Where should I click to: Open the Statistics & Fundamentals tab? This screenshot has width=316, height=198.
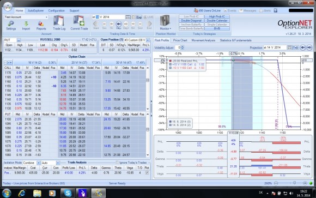tap(235, 40)
